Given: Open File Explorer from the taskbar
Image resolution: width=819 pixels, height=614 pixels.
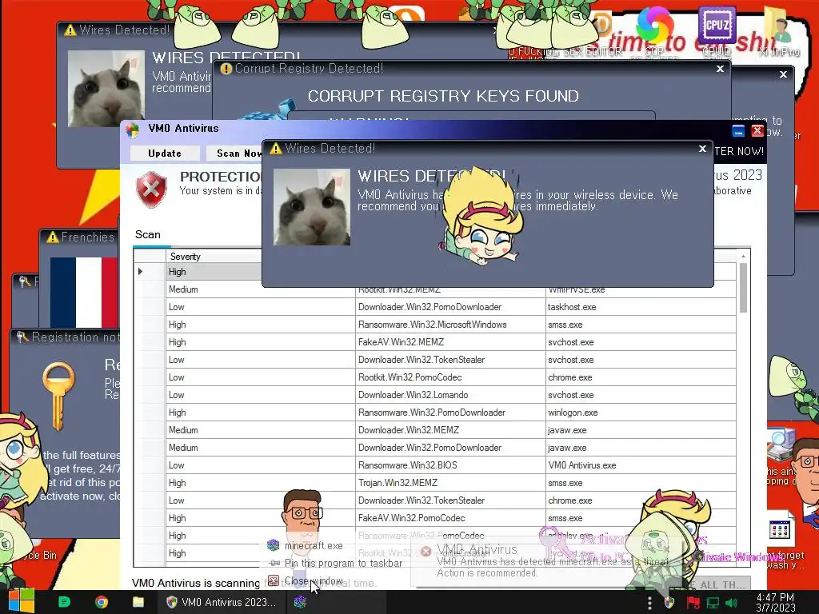Looking at the screenshot, I should [x=138, y=602].
